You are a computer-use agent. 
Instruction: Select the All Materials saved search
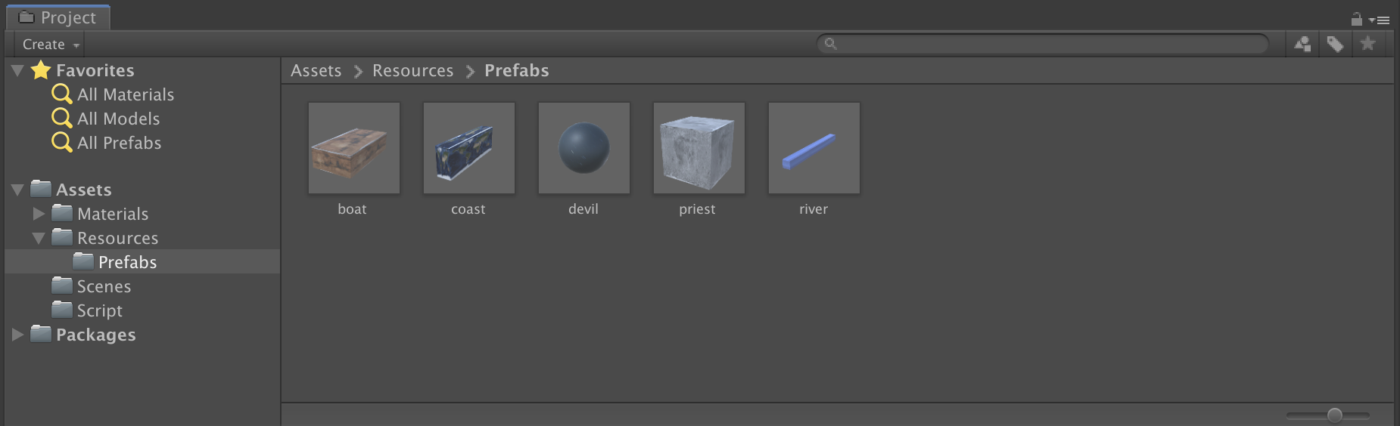[x=113, y=94]
